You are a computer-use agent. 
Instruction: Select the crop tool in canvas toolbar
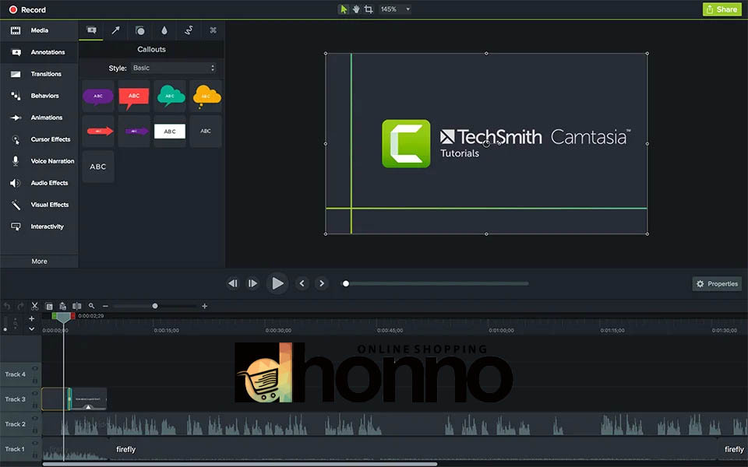369,9
